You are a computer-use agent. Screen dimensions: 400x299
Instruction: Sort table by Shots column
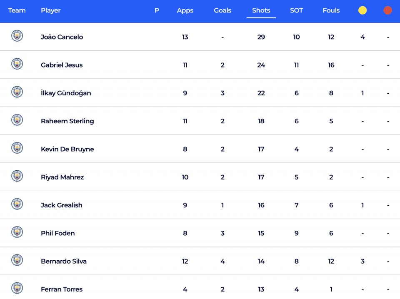pos(261,10)
